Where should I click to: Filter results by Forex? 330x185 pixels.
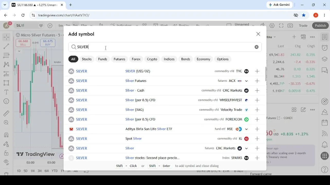pos(136,59)
